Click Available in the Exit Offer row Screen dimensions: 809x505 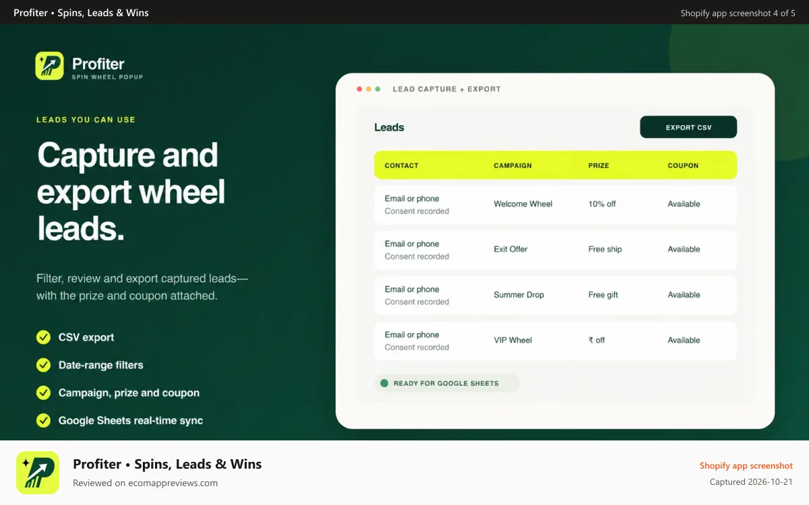684,249
